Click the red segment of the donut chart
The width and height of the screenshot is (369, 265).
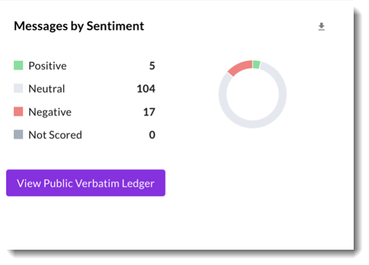(241, 68)
